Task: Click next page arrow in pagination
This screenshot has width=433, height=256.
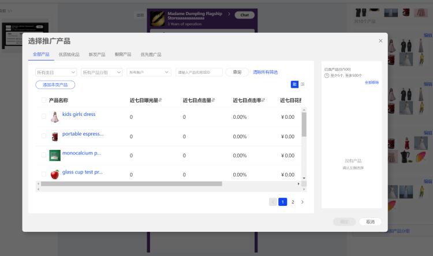Action: pos(302,202)
